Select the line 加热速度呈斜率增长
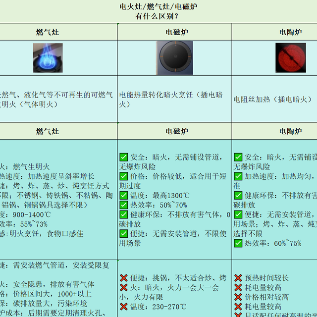The height and width of the screenshot is (317, 317). click(x=47, y=176)
